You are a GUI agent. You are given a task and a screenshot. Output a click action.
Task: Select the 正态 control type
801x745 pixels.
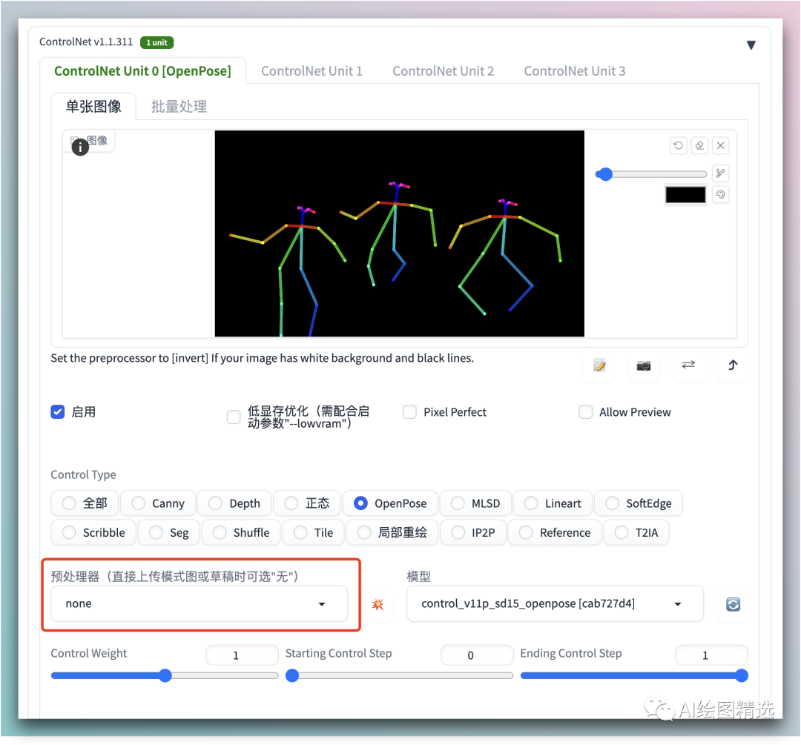pyautogui.click(x=307, y=503)
